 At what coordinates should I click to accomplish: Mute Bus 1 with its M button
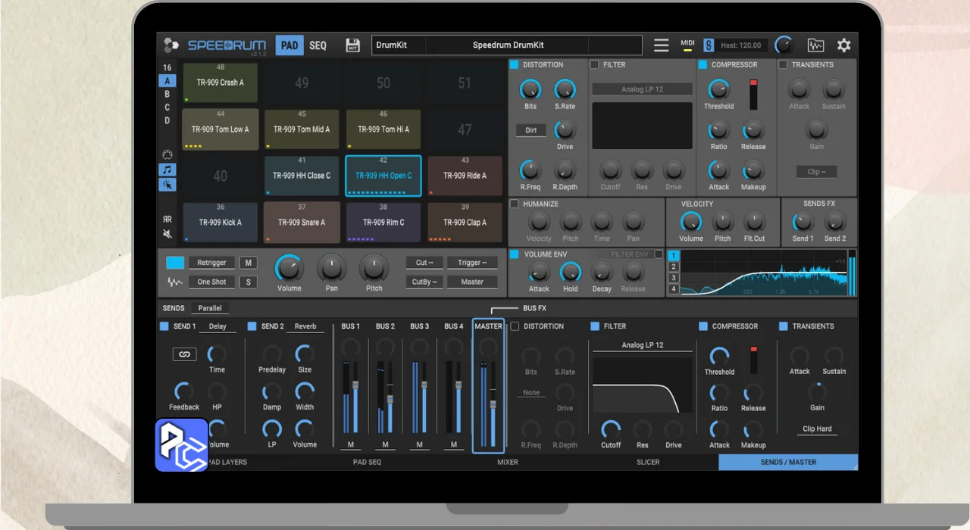pyautogui.click(x=350, y=444)
